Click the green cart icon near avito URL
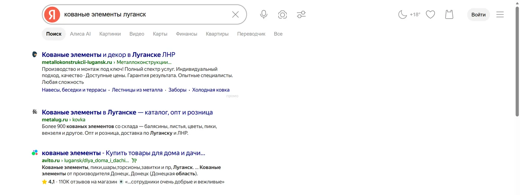The image size is (520, 195). 134,160
